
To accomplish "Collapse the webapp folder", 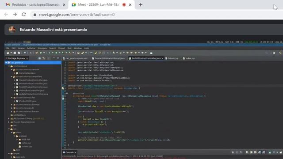I will coord(15,136).
